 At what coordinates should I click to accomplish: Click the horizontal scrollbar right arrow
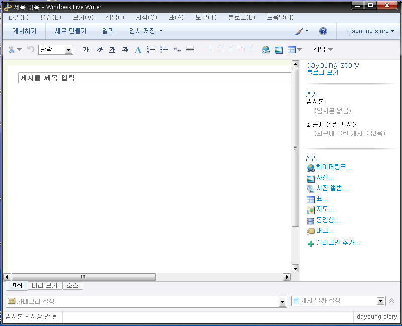click(287, 277)
